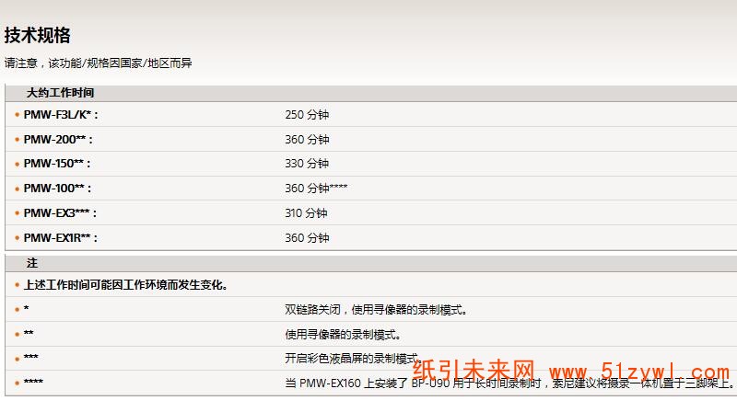Click the PMW-200** model label
737x412 pixels.
pos(58,140)
